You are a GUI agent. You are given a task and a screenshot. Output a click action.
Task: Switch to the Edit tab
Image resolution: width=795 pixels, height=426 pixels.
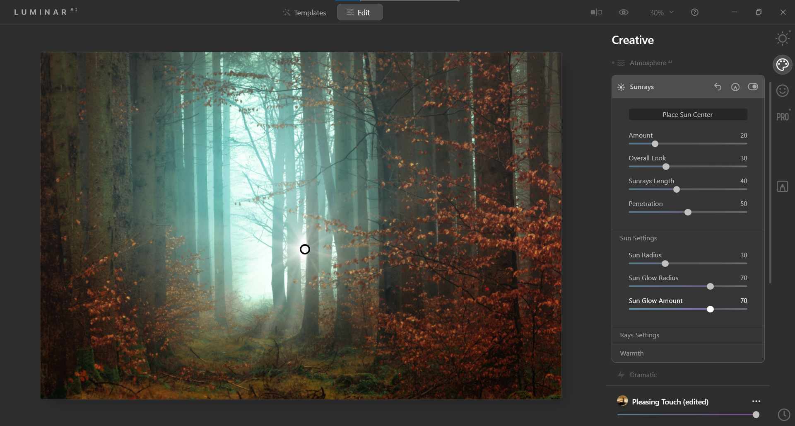pos(360,12)
